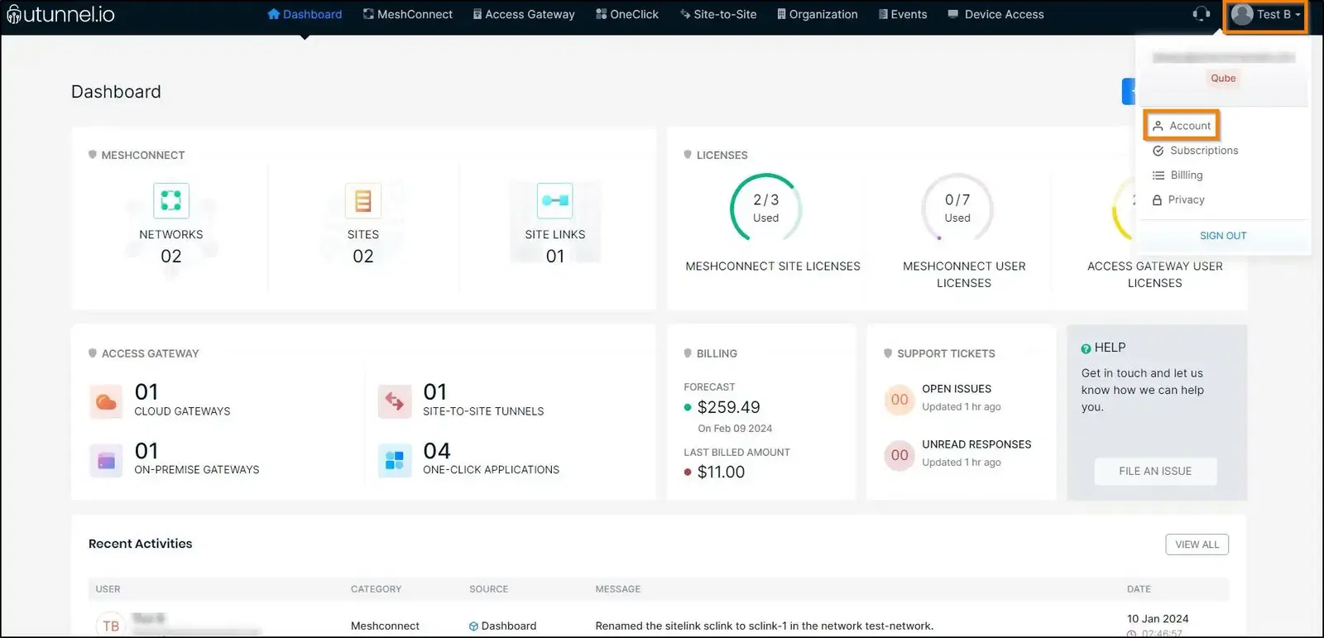
Task: Open Privacy from user menu
Action: click(1178, 199)
